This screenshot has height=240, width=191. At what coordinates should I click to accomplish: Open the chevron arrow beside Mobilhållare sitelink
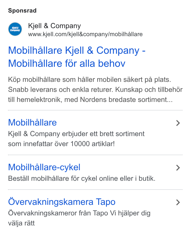pyautogui.click(x=178, y=123)
